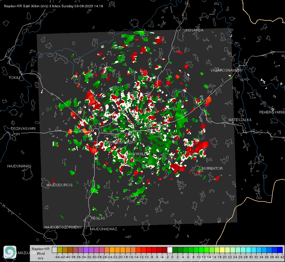Screen dimensions: 285x262
Task: Click the NYÍRBÁTOR town label
Action: tap(212, 169)
